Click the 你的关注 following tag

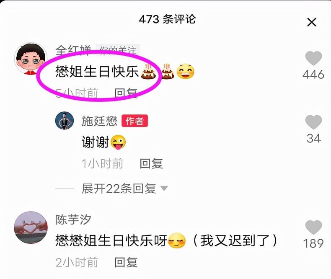tap(118, 50)
